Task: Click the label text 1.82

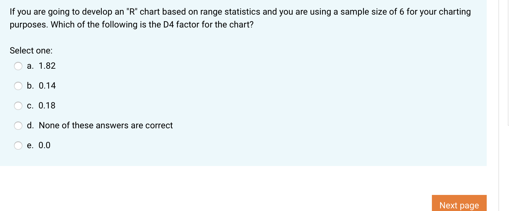Action: point(47,66)
